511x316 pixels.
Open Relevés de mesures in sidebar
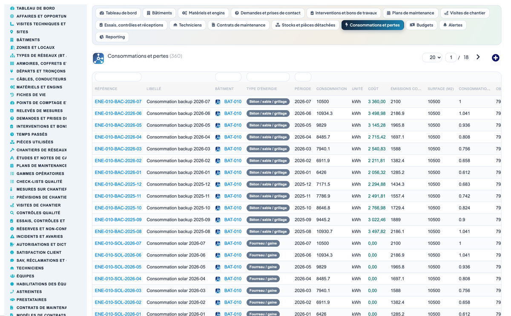[39, 111]
